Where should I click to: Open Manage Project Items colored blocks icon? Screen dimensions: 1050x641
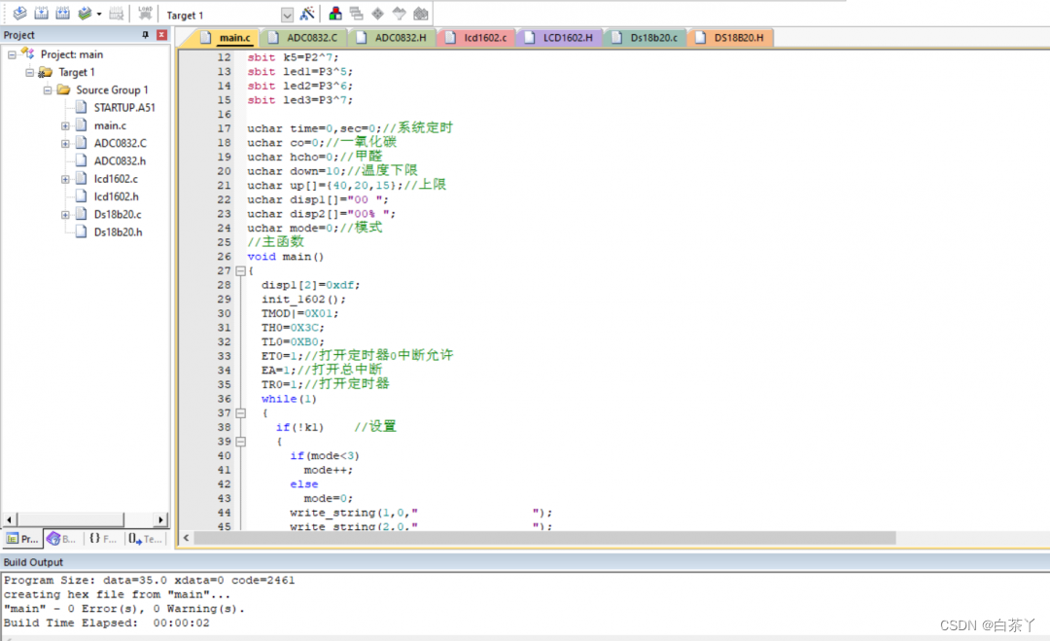[x=335, y=14]
